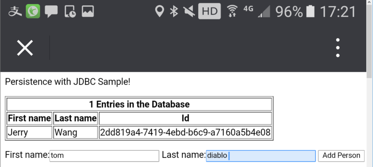This screenshot has height=167, width=373.
Task: Tap the HD indicator in status bar
Action: 209,11
